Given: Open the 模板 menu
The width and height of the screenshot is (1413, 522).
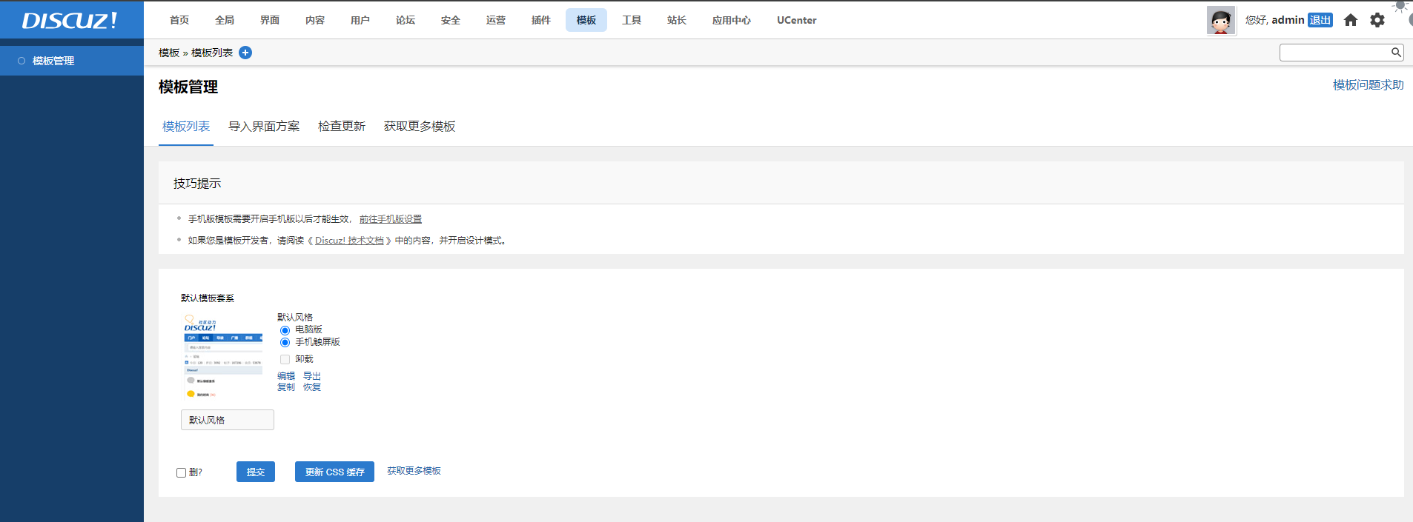Looking at the screenshot, I should (x=586, y=20).
